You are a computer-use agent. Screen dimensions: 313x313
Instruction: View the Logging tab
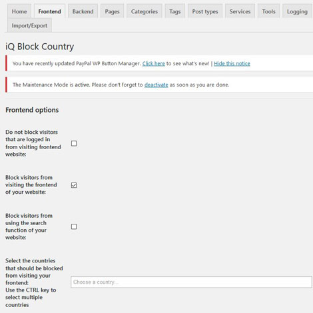(297, 11)
